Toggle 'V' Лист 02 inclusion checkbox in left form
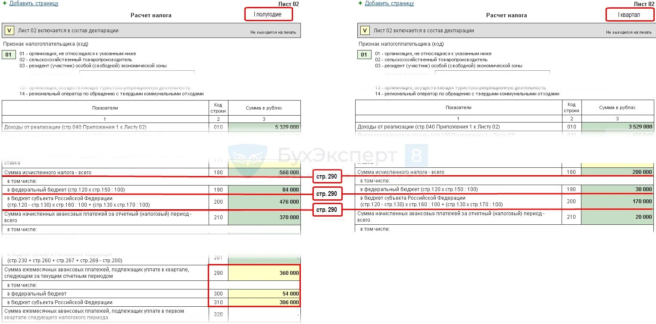The image size is (656, 324). click(9, 31)
